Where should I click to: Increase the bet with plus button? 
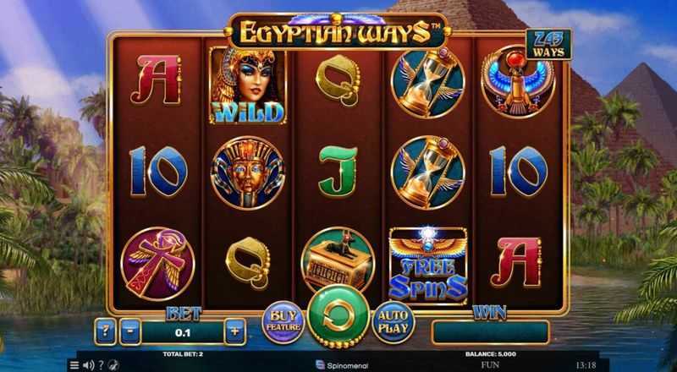point(235,332)
